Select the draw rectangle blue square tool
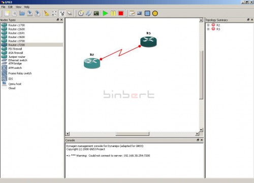The height and width of the screenshot is (183, 254). pos(147,13)
